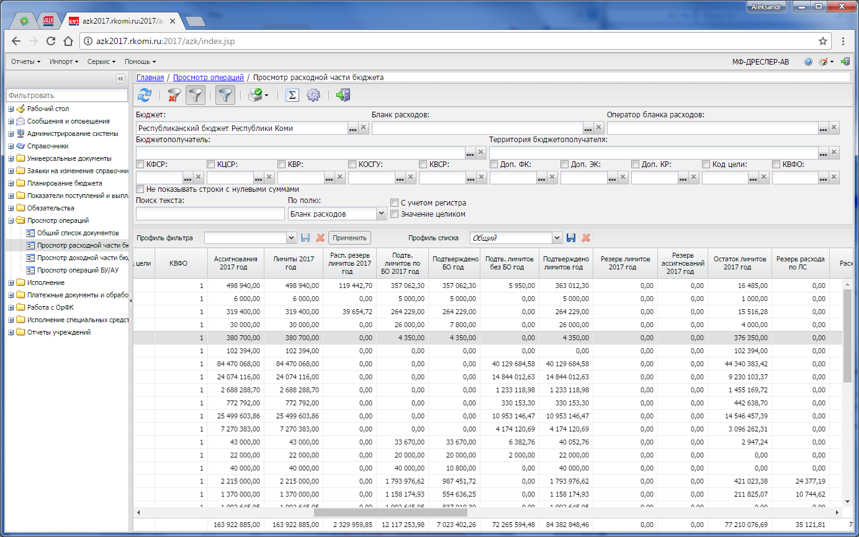The image size is (859, 537).
Task: Open the Профиль списка 'Общий' dropdown
Action: (557, 238)
